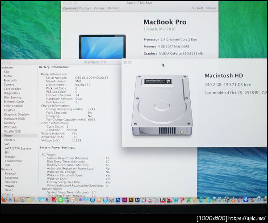Launch Microsoft Word W icon in dock
Viewport: 268px width, 223px height.
coord(176,200)
